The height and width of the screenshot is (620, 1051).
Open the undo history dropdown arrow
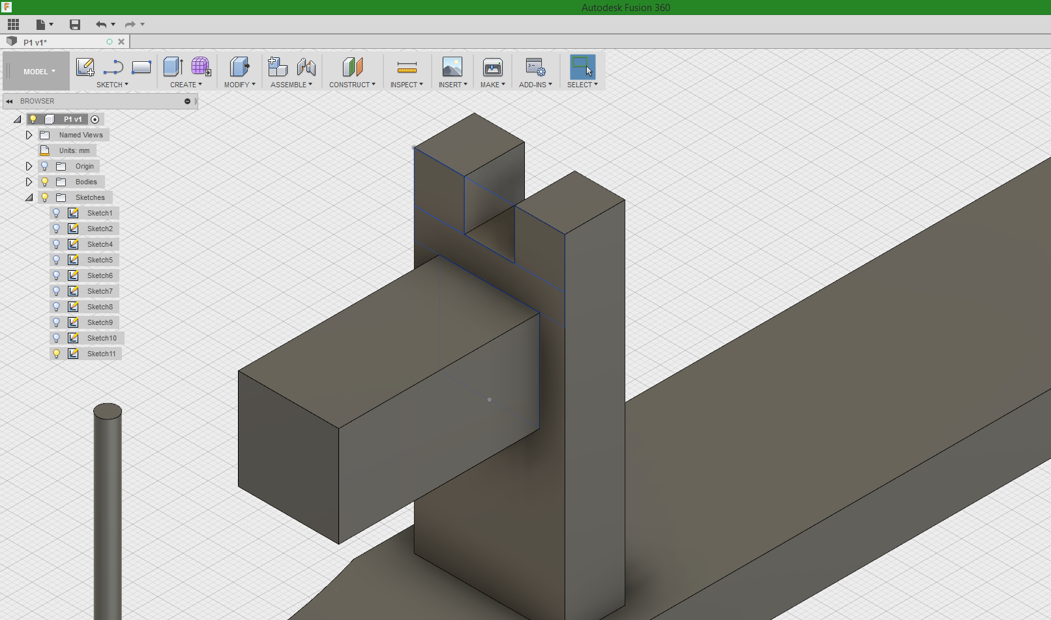point(113,25)
